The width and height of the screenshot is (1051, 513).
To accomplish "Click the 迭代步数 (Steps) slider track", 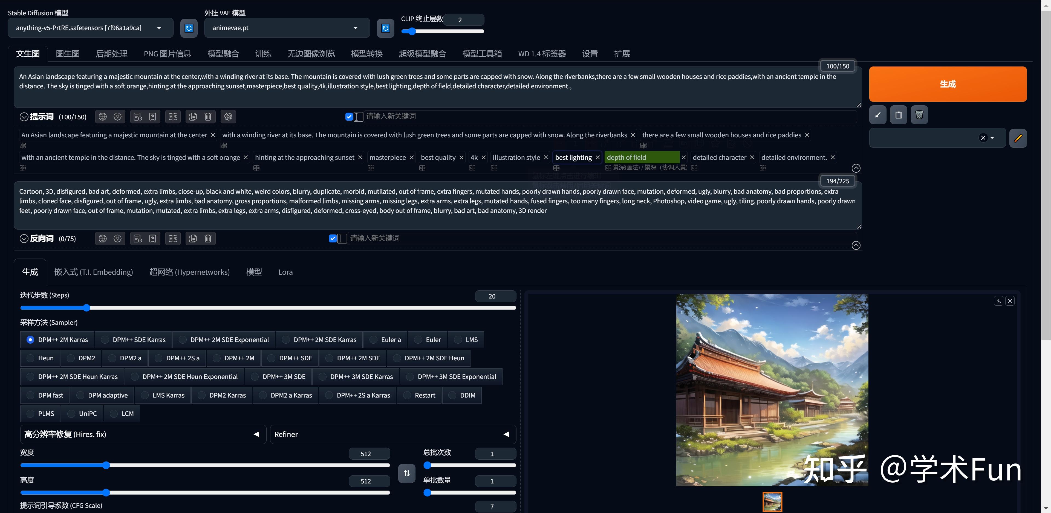I will click(x=268, y=308).
